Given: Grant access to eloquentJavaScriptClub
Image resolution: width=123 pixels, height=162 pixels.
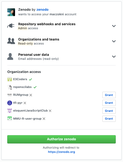Looking at the screenshot, I should tap(109, 111).
